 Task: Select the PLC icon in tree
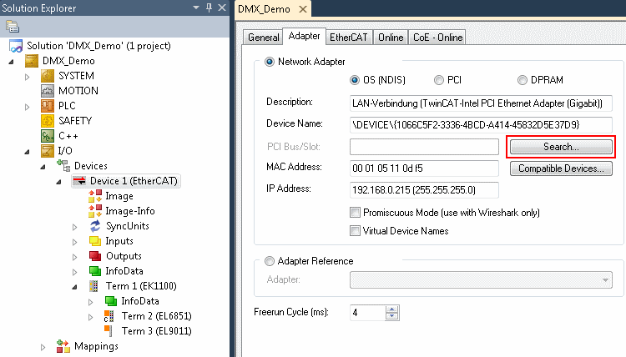point(48,106)
